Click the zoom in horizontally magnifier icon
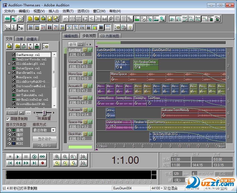Image resolution: width=237 pixels, height=193 pixels. pos(57,157)
